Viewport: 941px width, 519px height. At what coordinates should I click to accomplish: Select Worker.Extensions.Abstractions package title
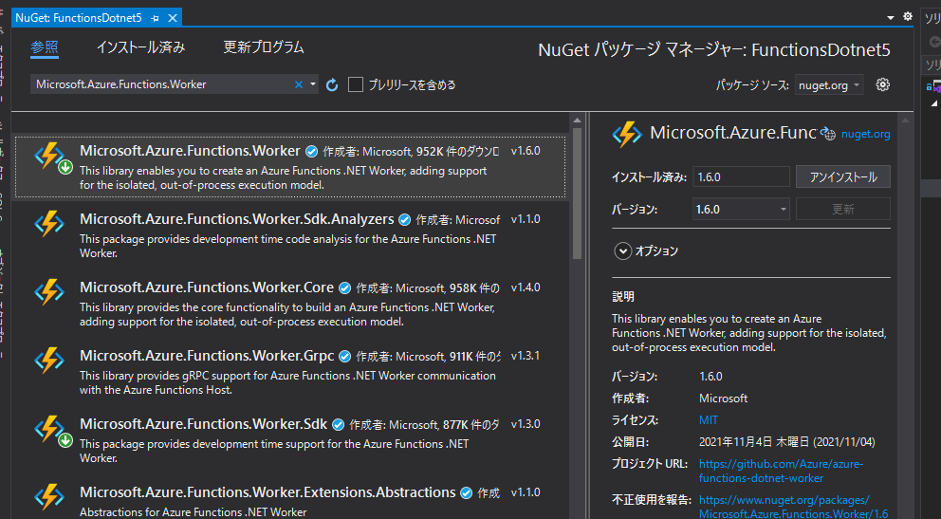click(268, 492)
